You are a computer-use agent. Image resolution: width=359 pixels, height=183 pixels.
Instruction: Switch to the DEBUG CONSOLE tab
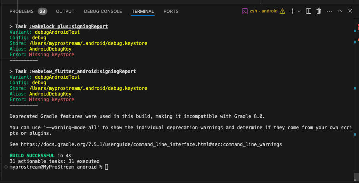point(103,11)
